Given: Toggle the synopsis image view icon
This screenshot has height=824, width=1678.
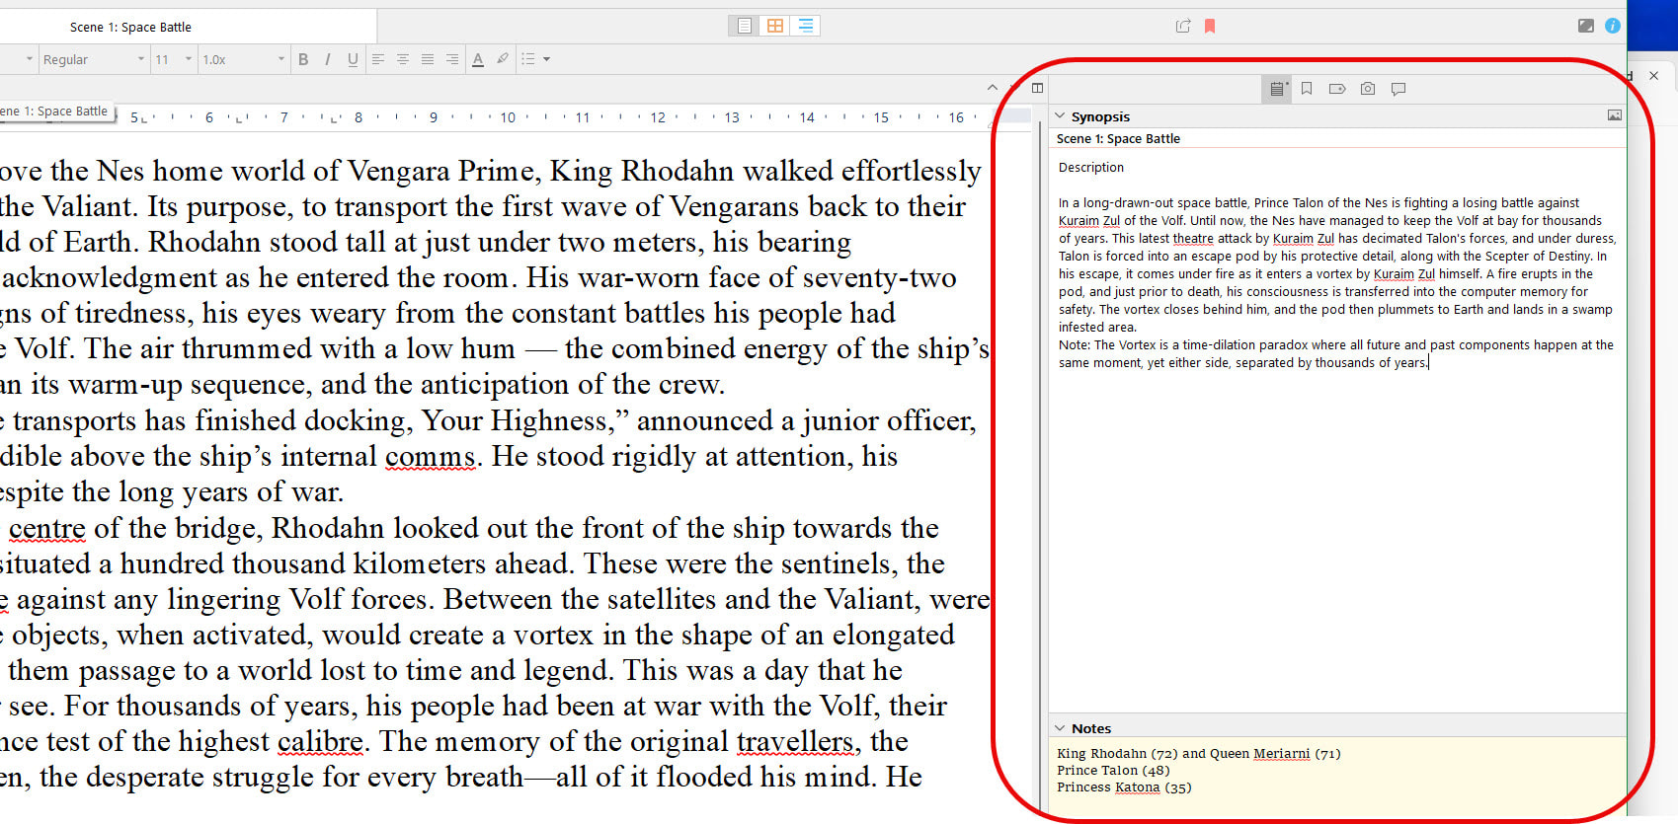Looking at the screenshot, I should pos(1614,115).
